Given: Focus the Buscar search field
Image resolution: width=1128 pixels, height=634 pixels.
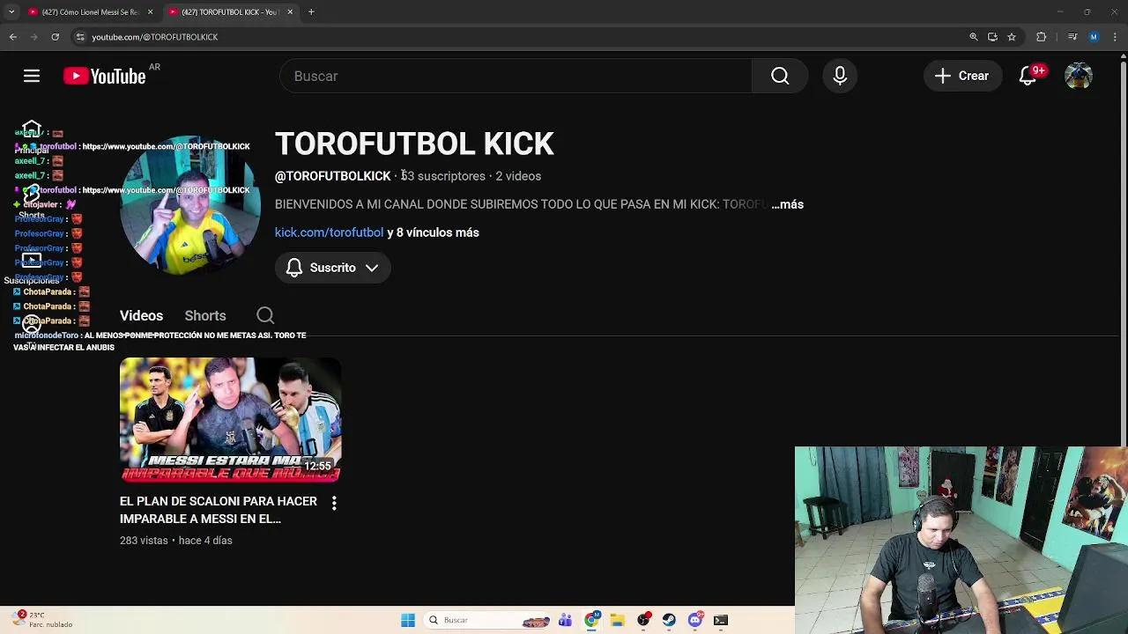Looking at the screenshot, I should pos(516,76).
